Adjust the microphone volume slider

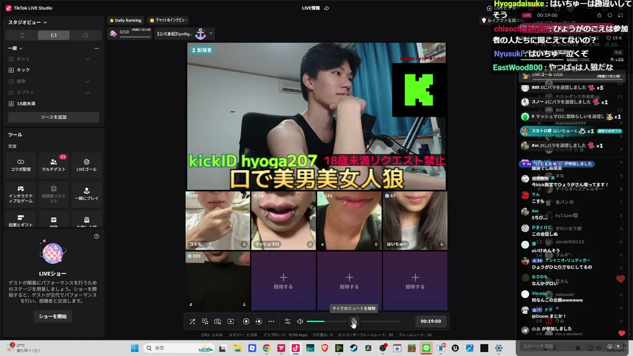pos(380,321)
